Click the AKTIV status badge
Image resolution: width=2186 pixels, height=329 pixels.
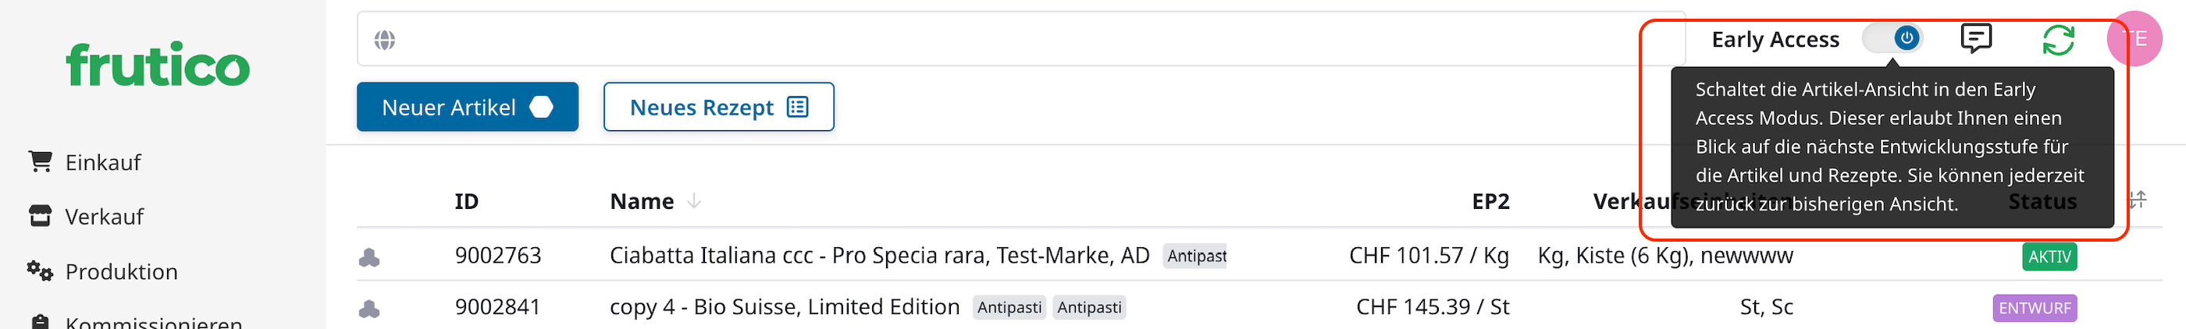tap(2049, 256)
